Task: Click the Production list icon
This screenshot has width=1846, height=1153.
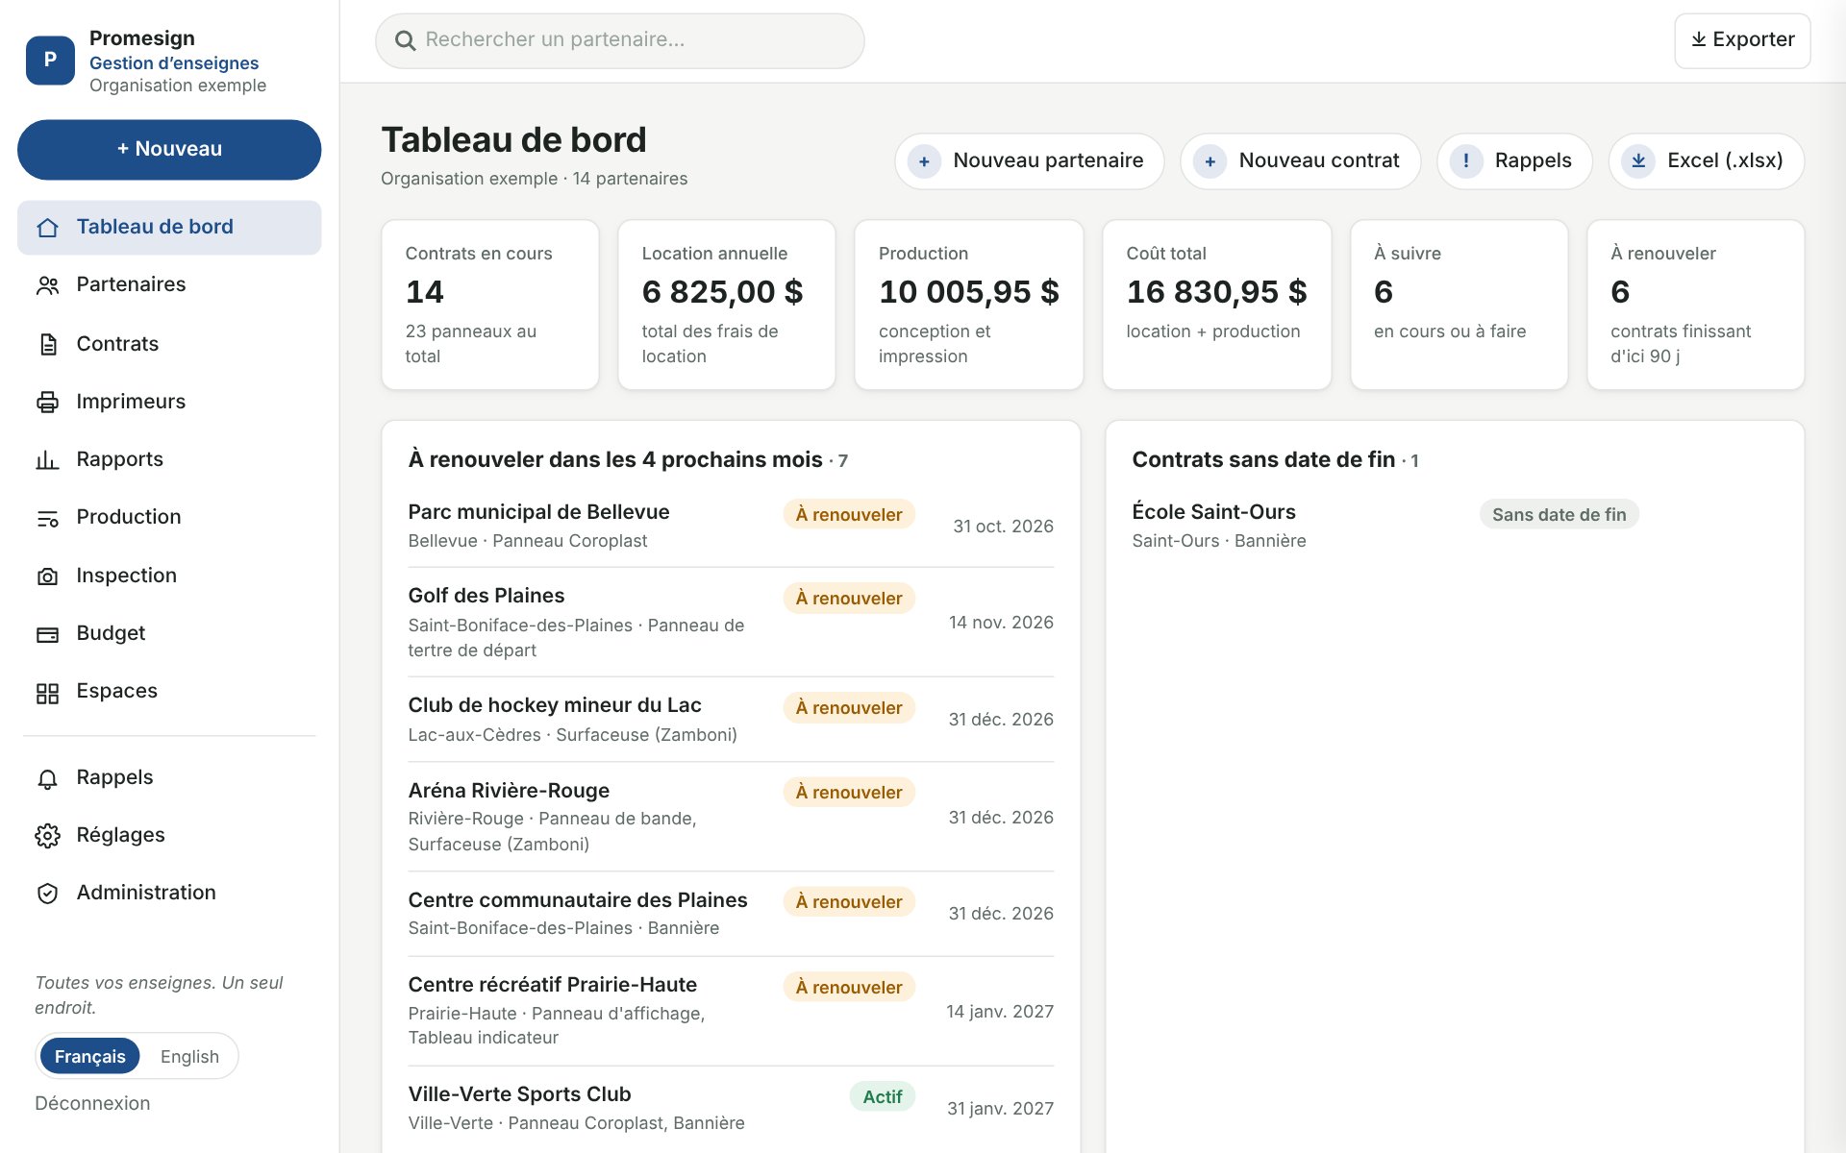Action: pyautogui.click(x=47, y=518)
